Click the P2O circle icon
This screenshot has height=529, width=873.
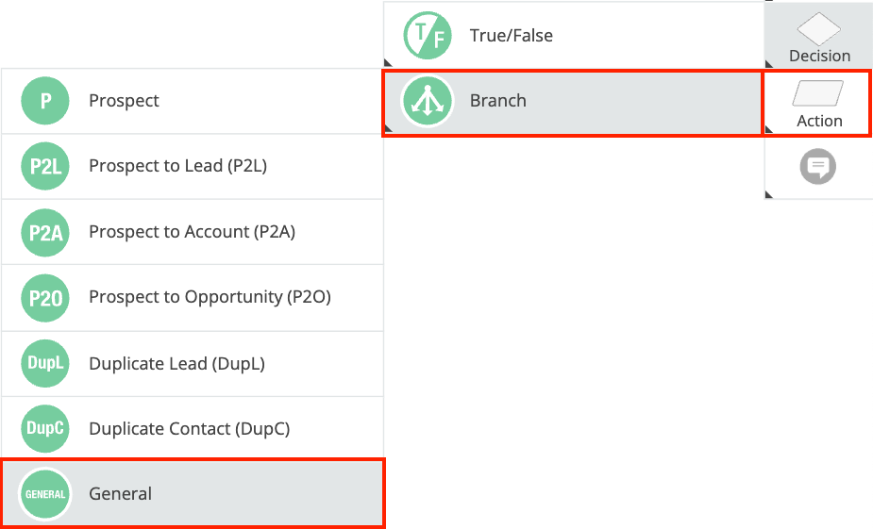point(45,298)
